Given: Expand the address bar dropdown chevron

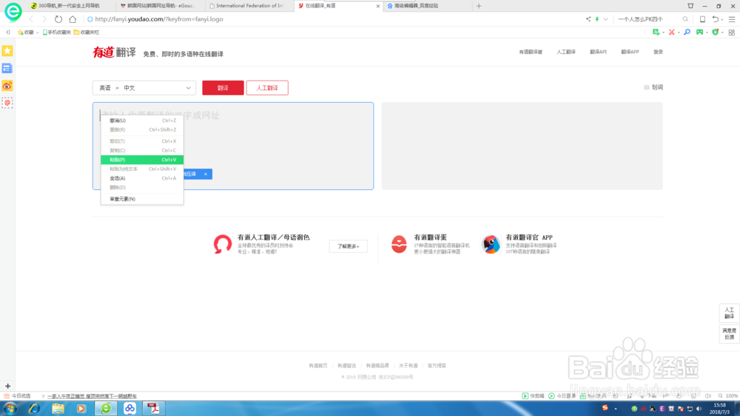Looking at the screenshot, I should (605, 19).
